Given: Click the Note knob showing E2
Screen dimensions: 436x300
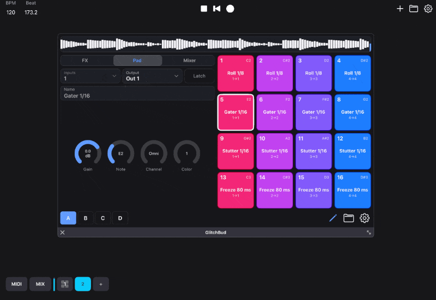Looking at the screenshot, I should click(120, 153).
